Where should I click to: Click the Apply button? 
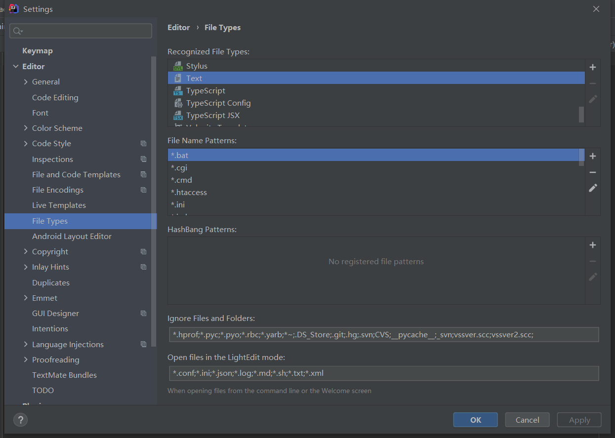pyautogui.click(x=579, y=420)
